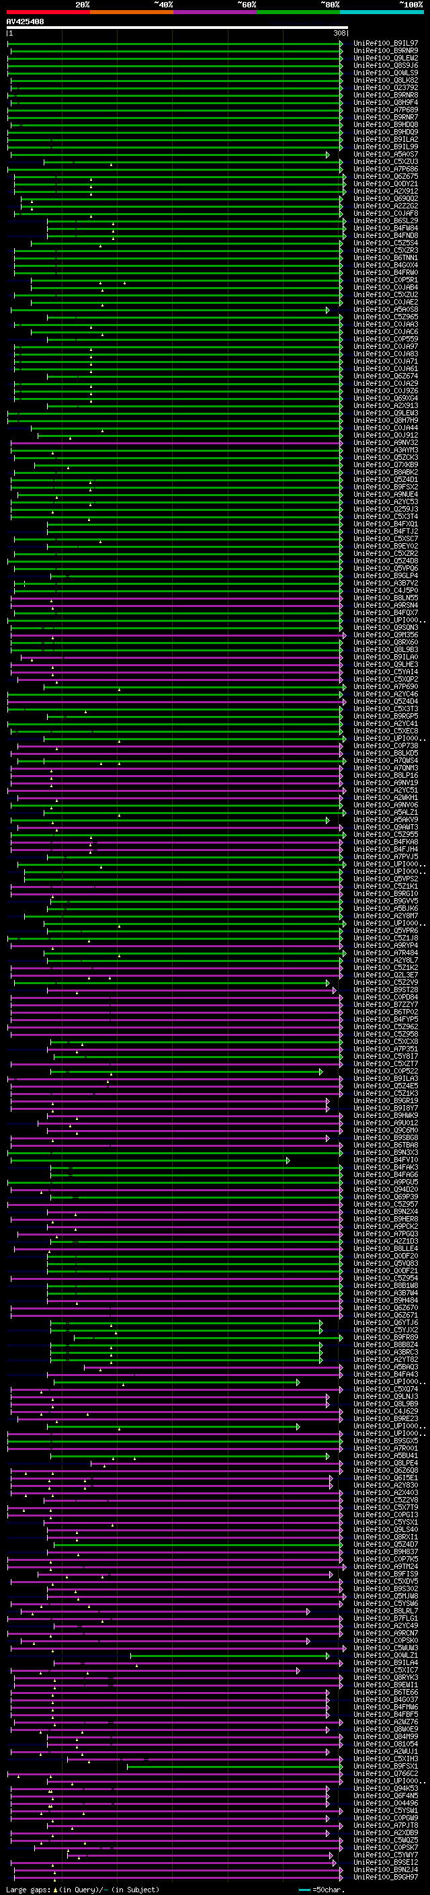
Task: Select the UniRef100_Q6Z675 label
Action: click(x=386, y=177)
